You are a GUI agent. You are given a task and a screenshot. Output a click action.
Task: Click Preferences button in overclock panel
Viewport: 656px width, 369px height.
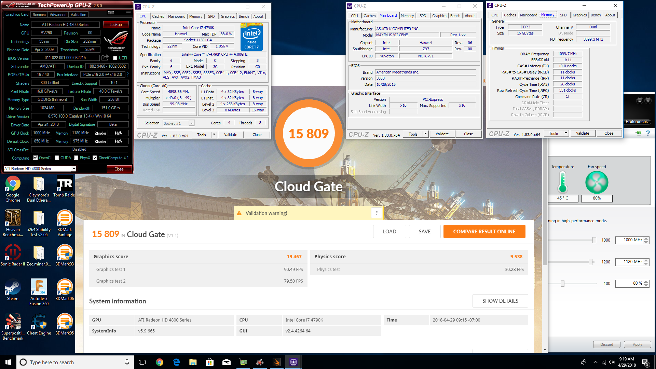[x=637, y=122]
